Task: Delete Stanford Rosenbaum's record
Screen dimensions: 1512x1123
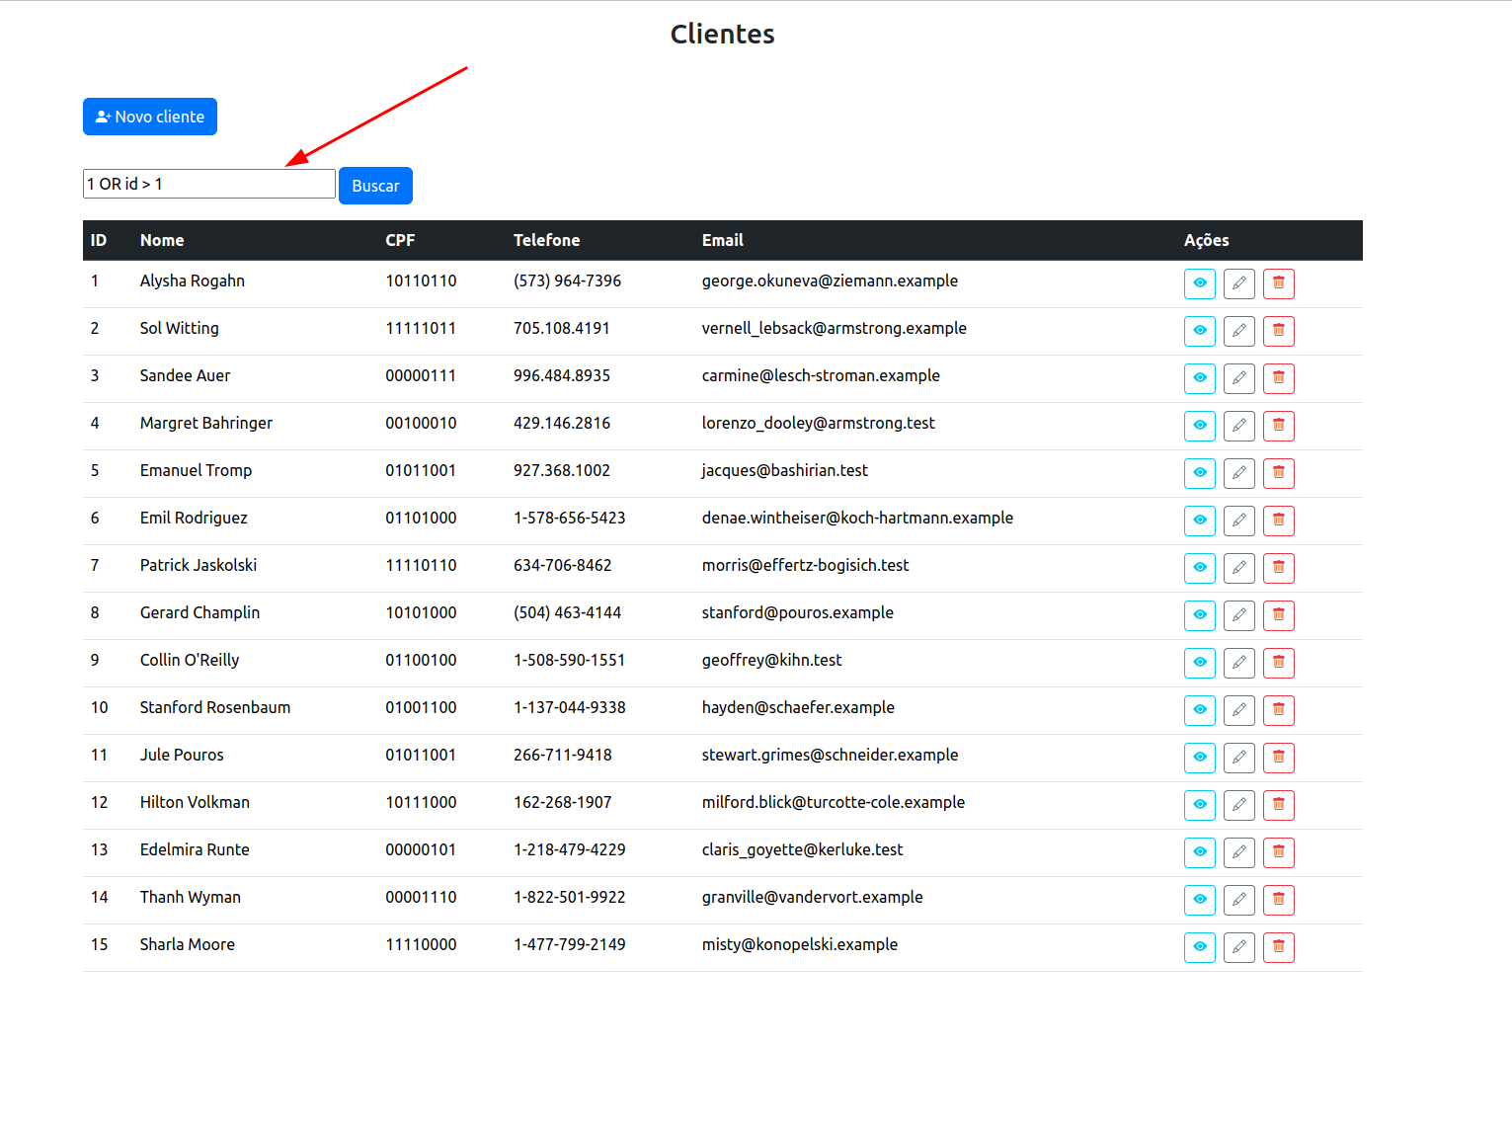Action: click(x=1279, y=710)
